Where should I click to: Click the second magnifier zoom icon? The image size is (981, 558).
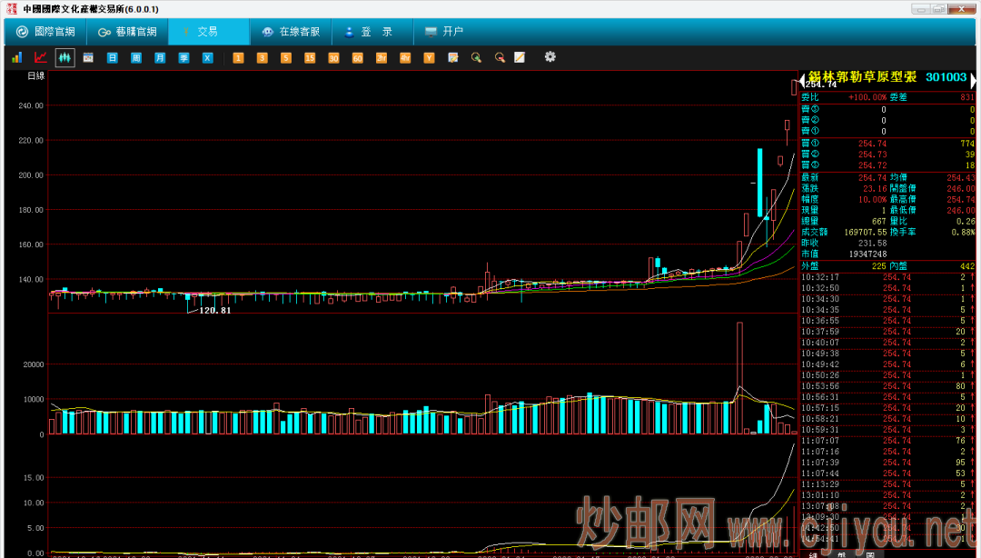pyautogui.click(x=499, y=58)
